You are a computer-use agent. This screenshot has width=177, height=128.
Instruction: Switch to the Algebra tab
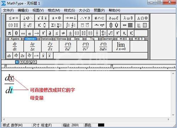coord(15,39)
